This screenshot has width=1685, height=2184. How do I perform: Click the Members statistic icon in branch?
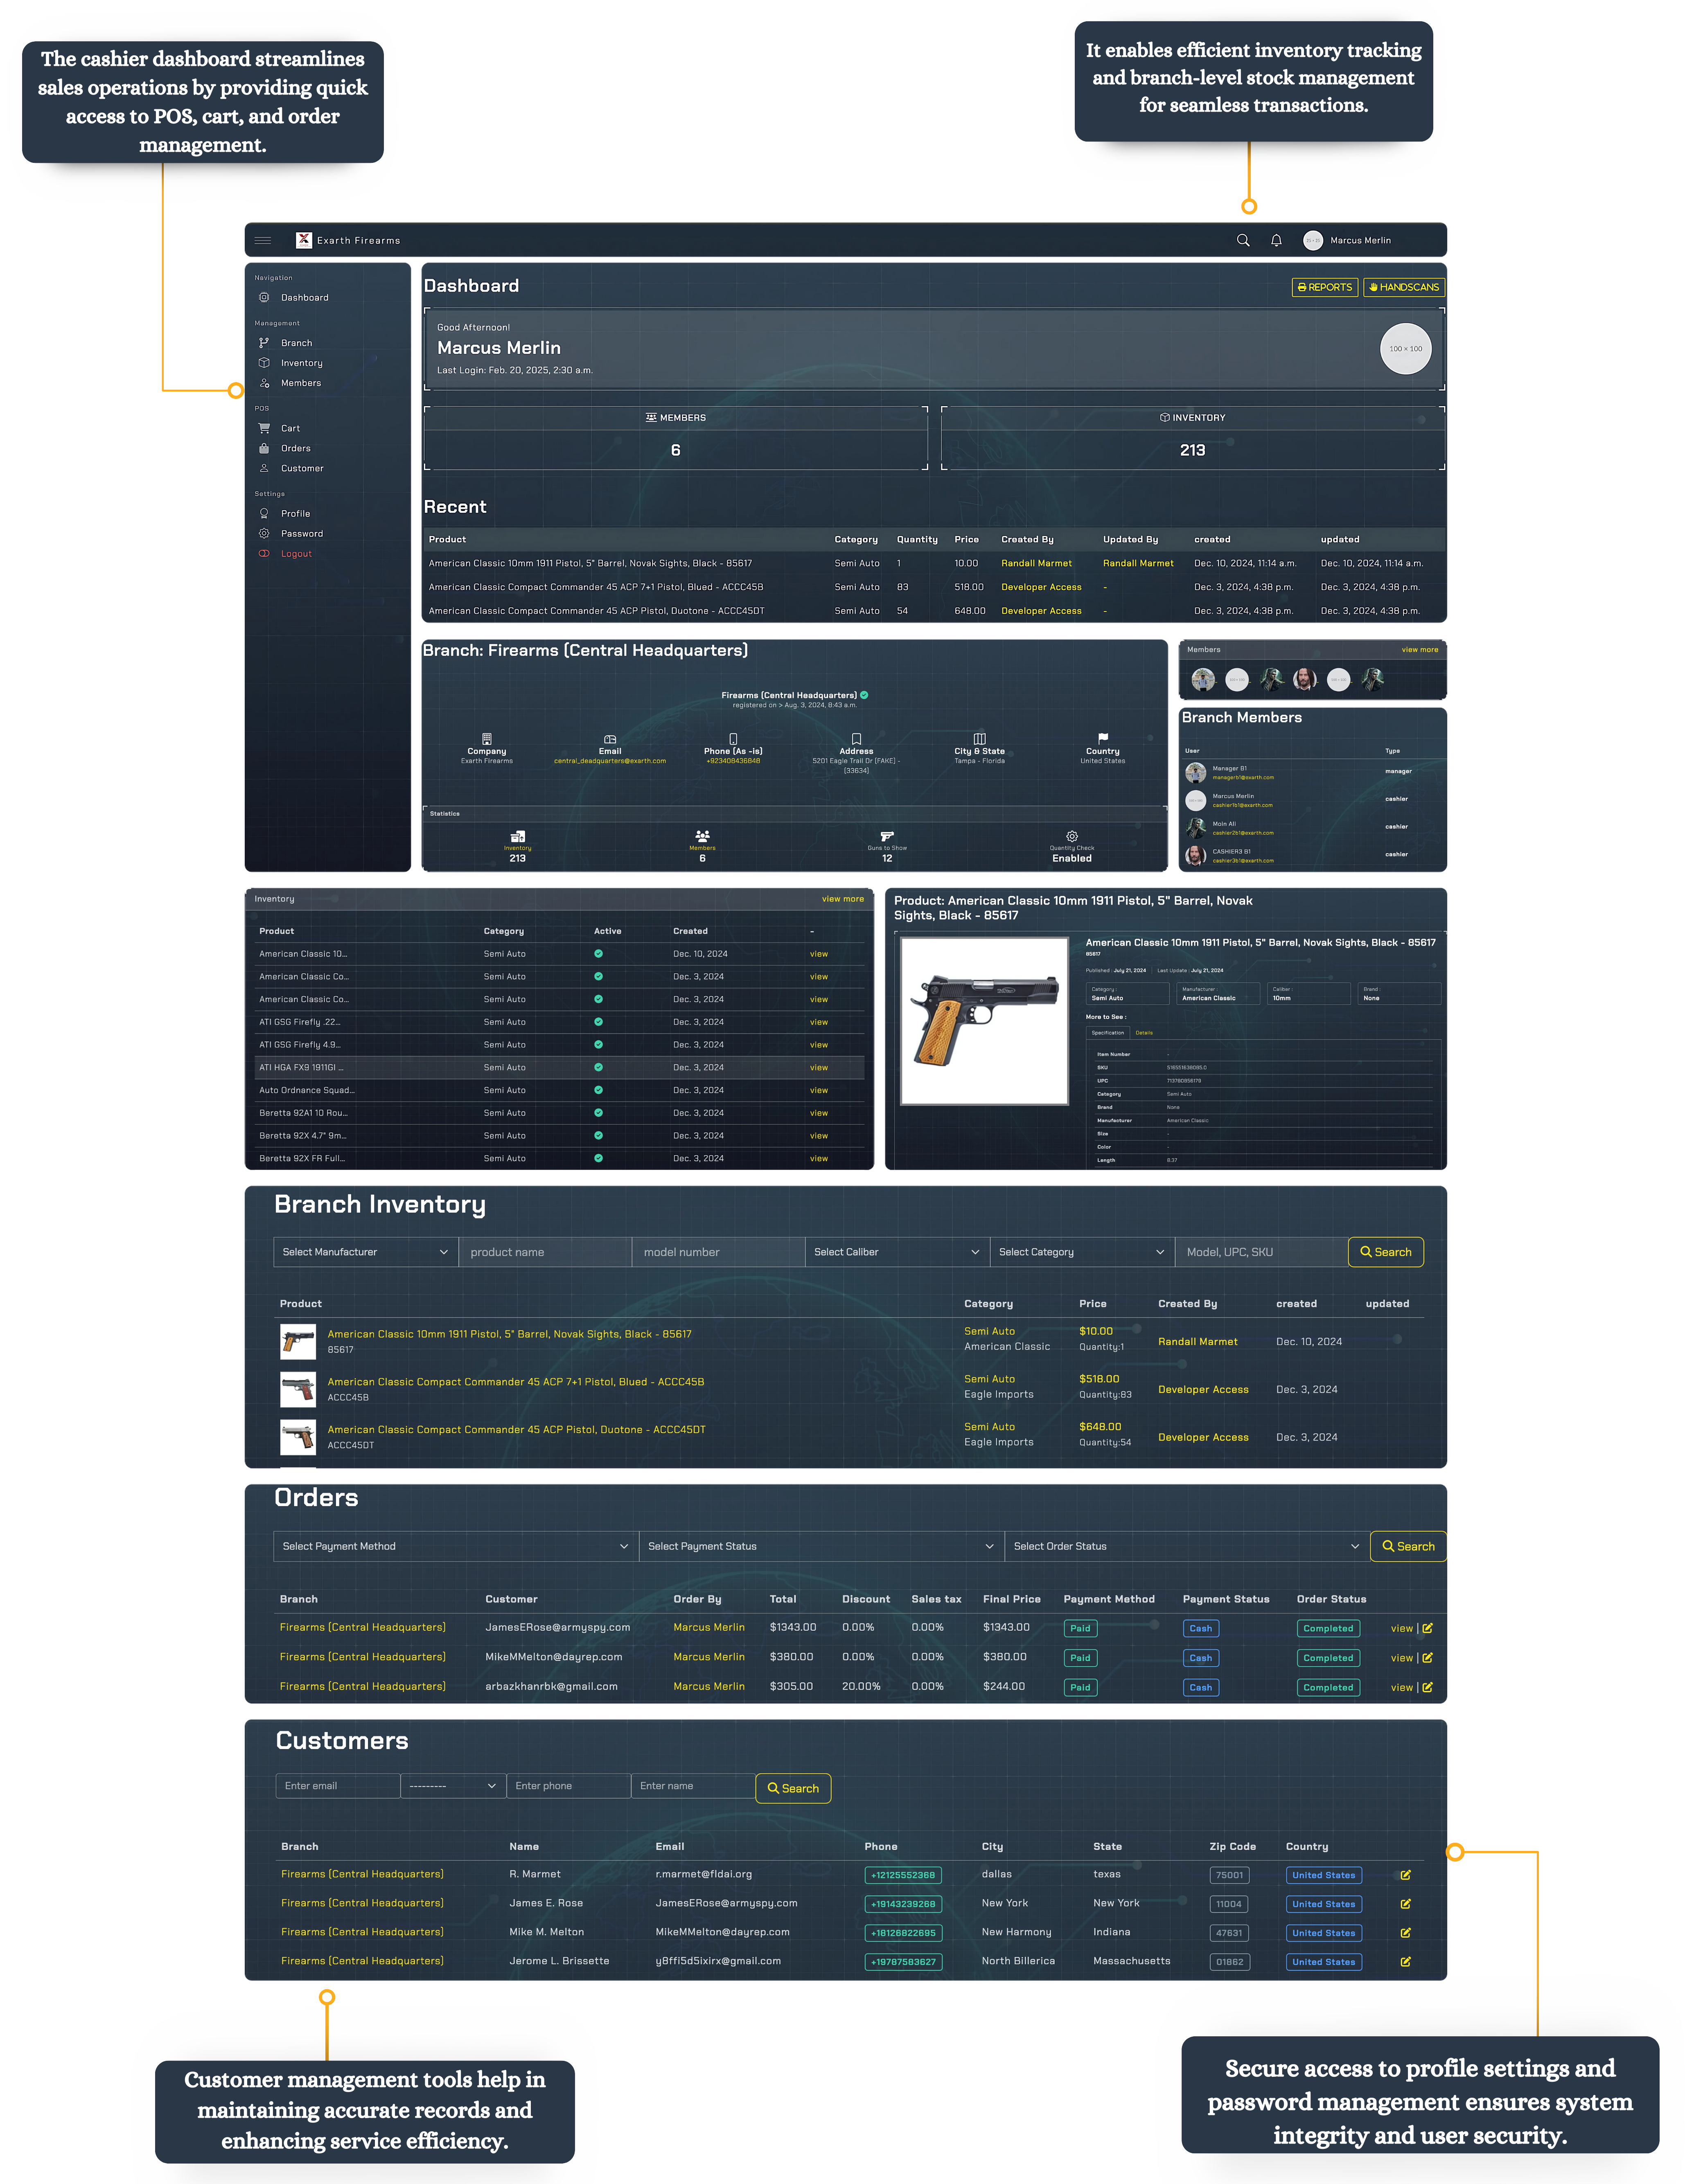pyautogui.click(x=702, y=836)
